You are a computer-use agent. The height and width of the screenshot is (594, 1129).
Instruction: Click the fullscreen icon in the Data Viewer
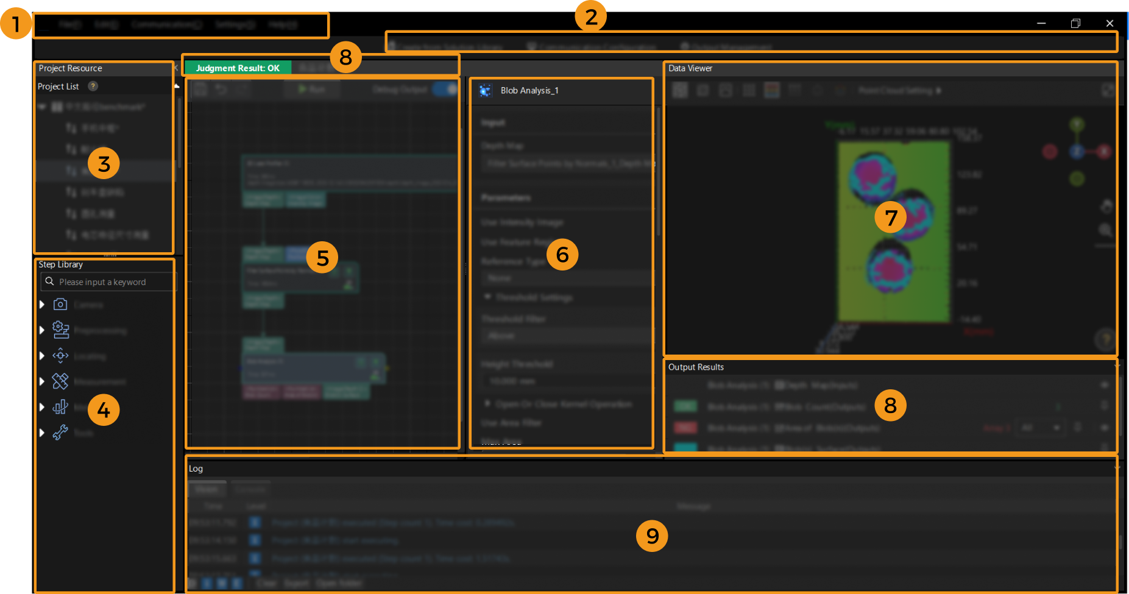(1107, 90)
